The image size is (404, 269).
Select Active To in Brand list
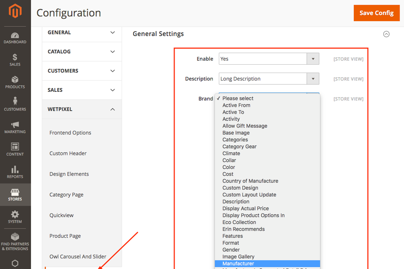click(x=267, y=112)
